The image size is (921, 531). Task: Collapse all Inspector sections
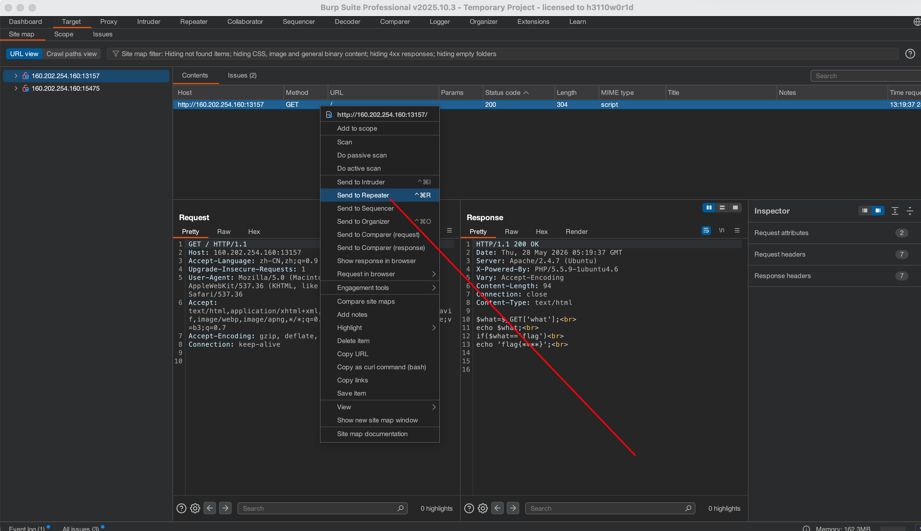click(x=910, y=211)
